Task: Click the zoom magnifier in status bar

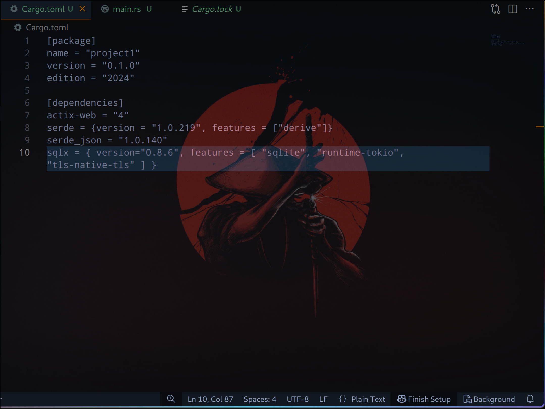Action: tap(171, 399)
